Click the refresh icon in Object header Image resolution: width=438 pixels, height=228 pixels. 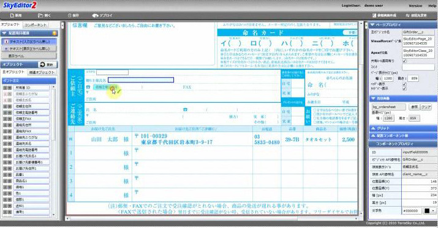coord(42,64)
